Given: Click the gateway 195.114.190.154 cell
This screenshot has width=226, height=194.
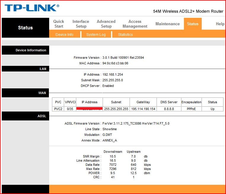Looking at the screenshot, I should 143,109.
